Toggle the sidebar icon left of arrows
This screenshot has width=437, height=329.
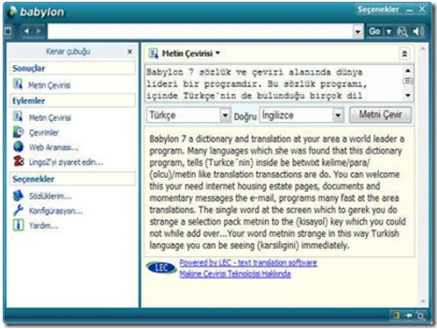9,31
